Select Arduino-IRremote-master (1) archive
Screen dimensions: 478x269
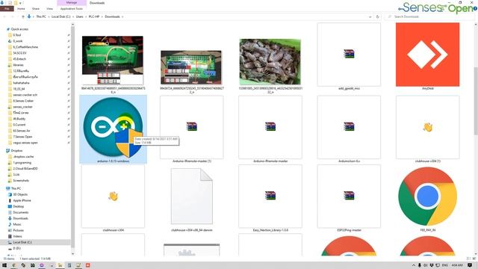point(191,129)
